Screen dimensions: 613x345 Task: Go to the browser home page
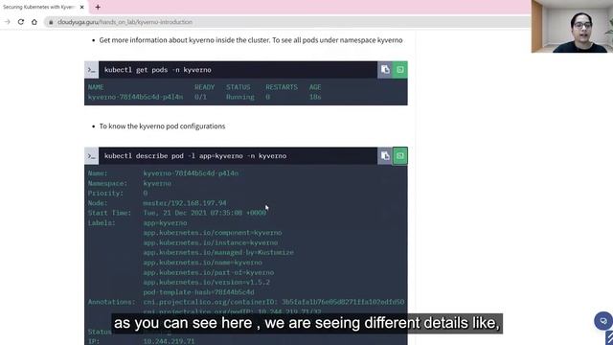[x=34, y=22]
